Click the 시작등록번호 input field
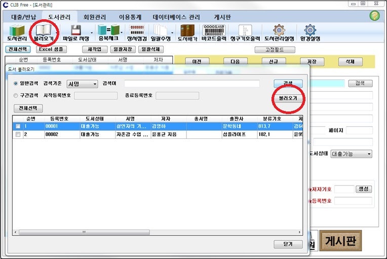Screen dimensions: 387x259 tap(96, 96)
